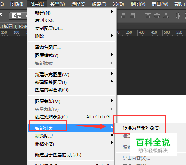Open the 视图(V) menu
186x165 pixels.
pyautogui.click(x=138, y=4)
